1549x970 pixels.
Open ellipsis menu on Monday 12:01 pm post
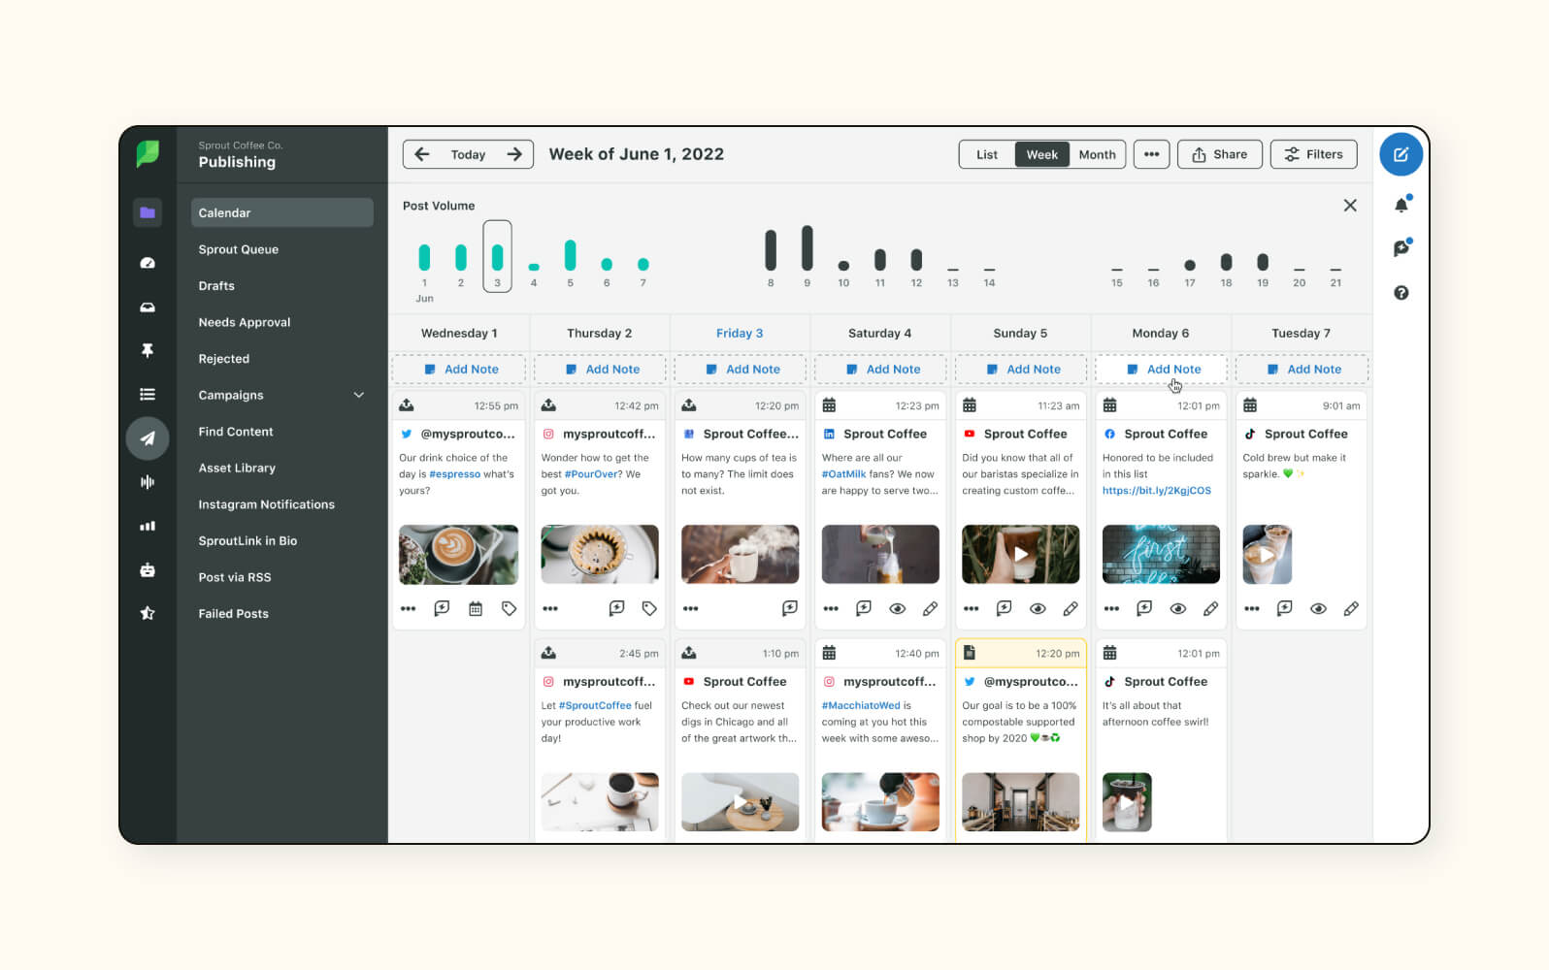(1111, 608)
